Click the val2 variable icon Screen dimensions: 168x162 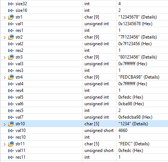[11, 44]
